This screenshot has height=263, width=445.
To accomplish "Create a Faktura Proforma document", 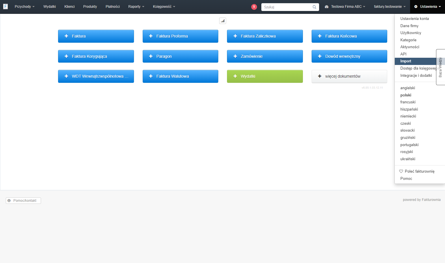I will [180, 36].
